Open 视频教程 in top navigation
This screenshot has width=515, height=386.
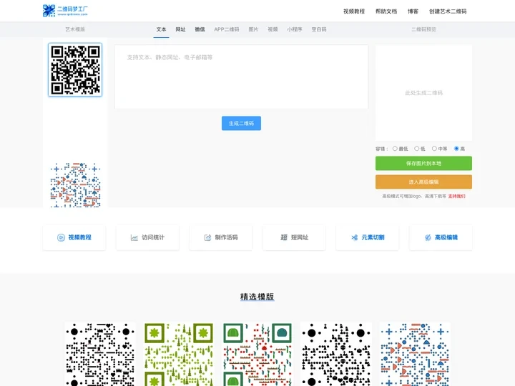click(354, 11)
